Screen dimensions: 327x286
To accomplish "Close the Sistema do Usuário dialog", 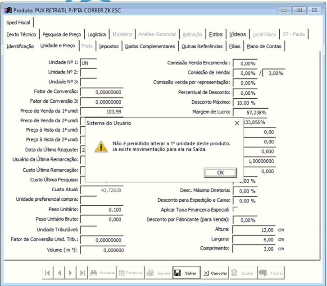I will point(237,123).
